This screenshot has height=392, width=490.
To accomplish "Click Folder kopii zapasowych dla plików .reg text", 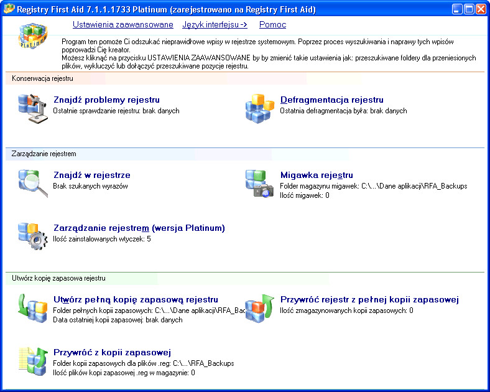I will [144, 363].
